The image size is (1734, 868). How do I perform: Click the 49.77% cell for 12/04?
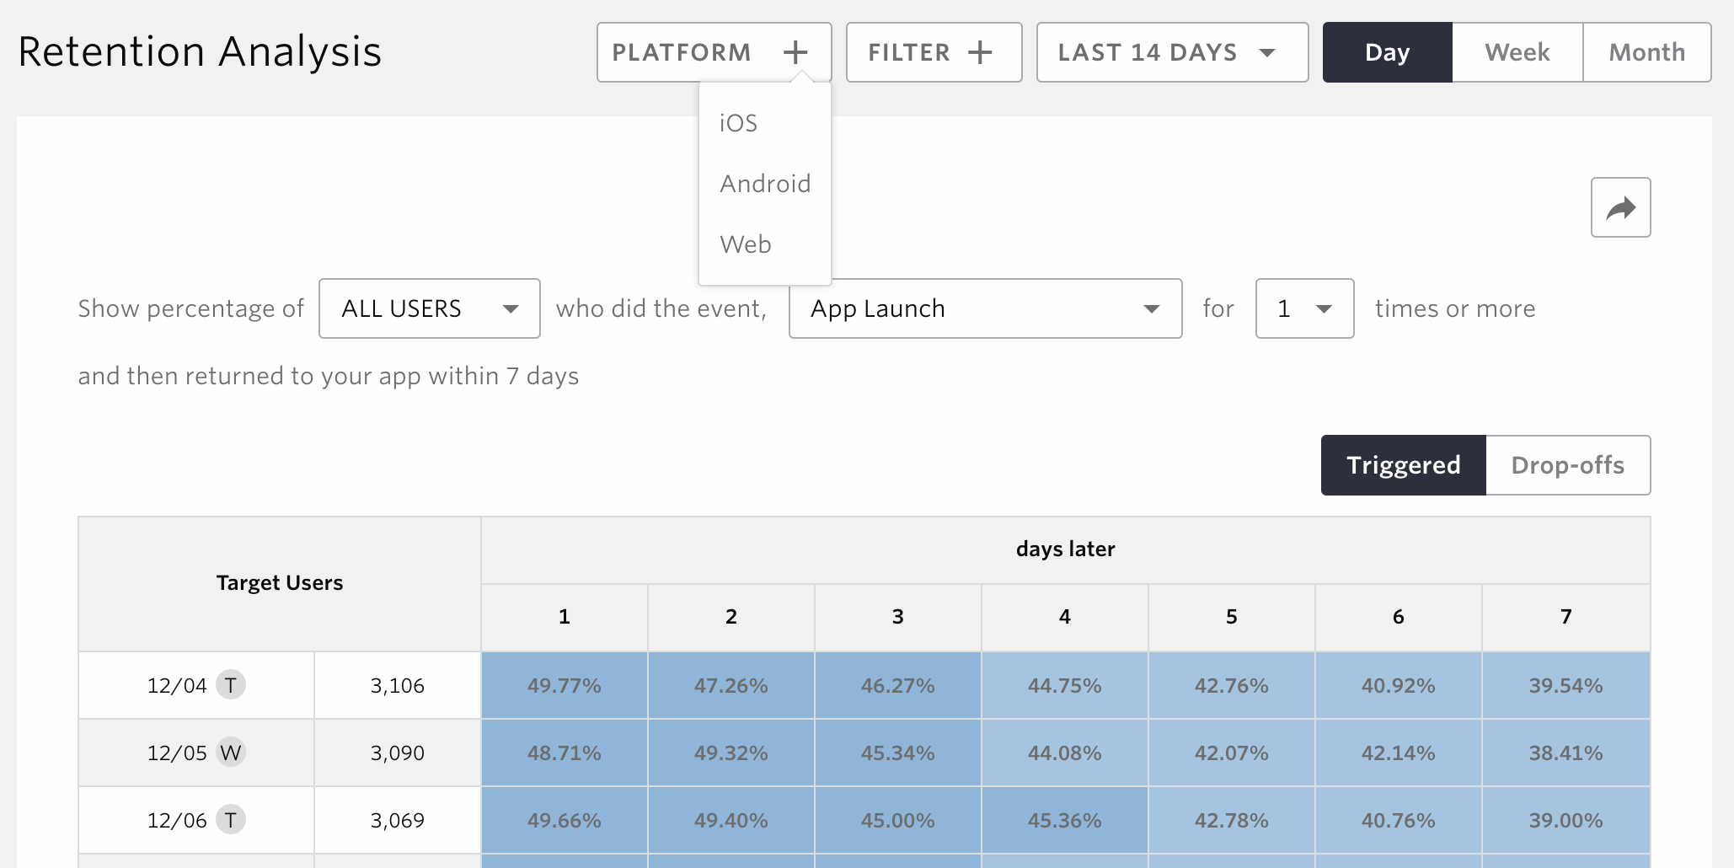pos(565,685)
